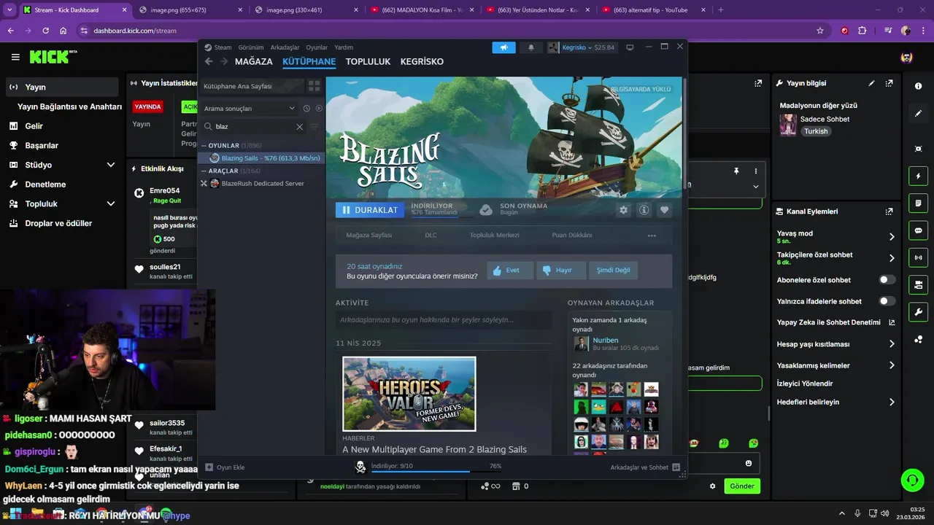The width and height of the screenshot is (934, 525).
Task: Open the Arkadaşlar menu in Steam
Action: pyautogui.click(x=285, y=47)
